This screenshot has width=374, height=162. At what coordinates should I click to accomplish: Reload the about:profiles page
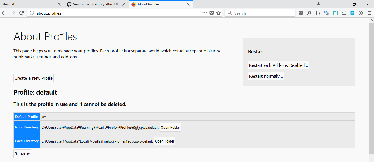[x=21, y=13]
